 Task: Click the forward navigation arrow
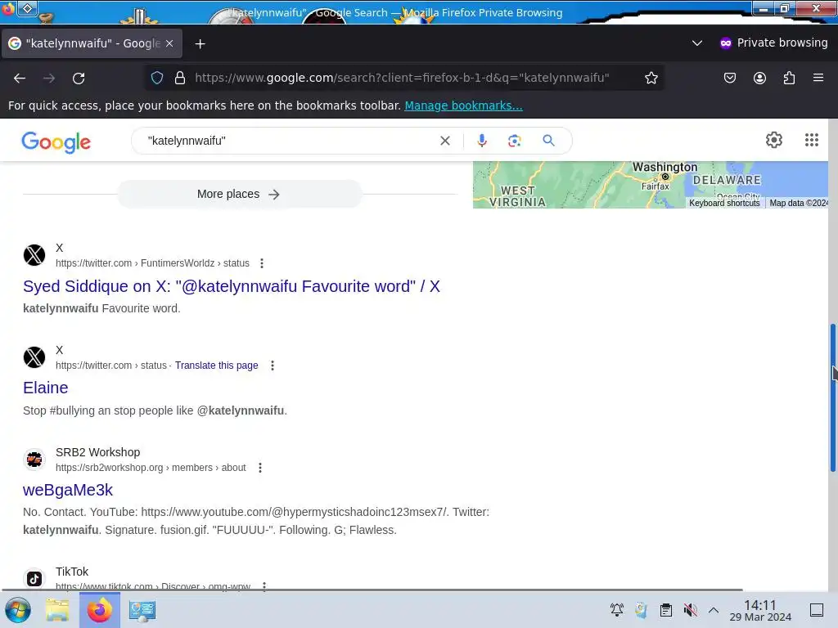click(x=49, y=78)
